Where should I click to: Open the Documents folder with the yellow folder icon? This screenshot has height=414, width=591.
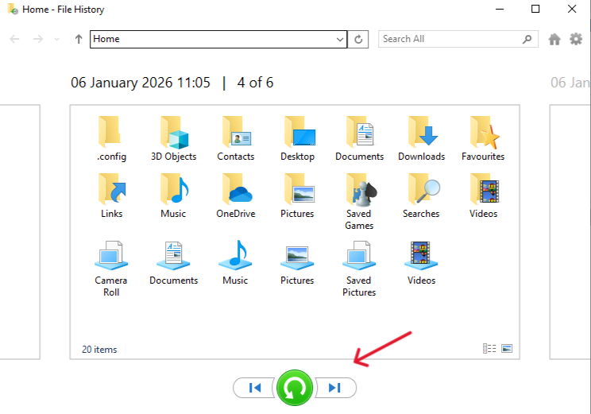click(359, 139)
